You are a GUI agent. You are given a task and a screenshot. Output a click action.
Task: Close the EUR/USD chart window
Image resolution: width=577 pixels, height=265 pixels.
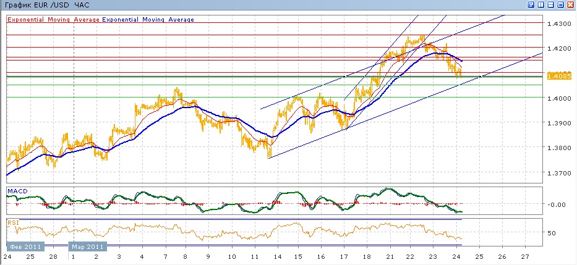click(x=571, y=5)
